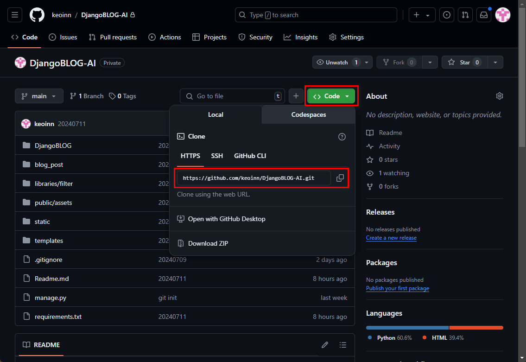Click keoinn commit author avatar
This screenshot has width=526, height=362.
26,124
